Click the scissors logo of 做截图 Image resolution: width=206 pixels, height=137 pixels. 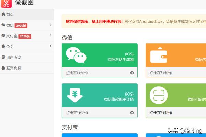[6, 3]
